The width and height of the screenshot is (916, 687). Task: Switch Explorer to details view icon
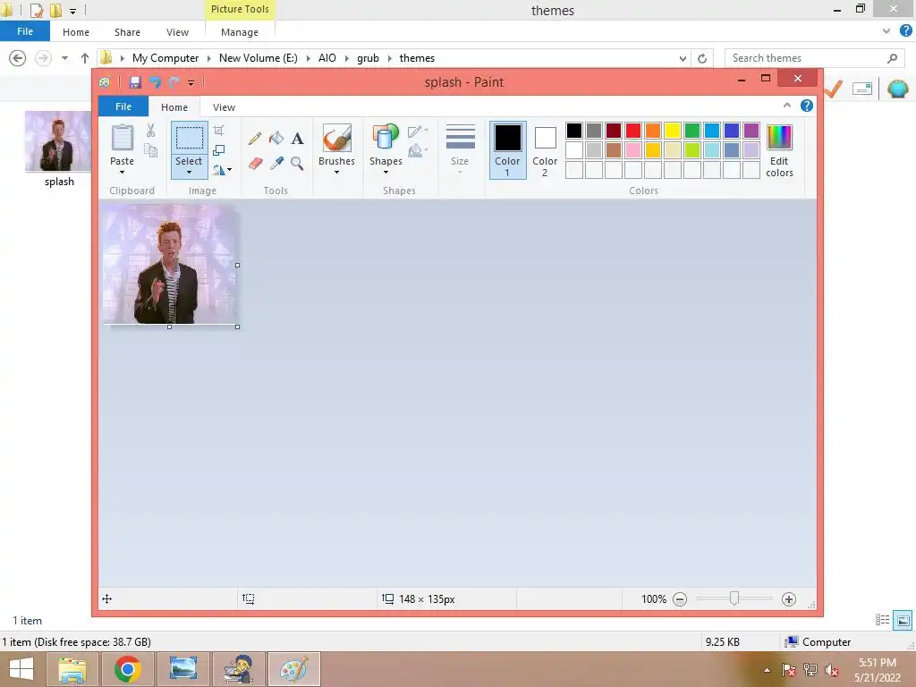pos(882,620)
